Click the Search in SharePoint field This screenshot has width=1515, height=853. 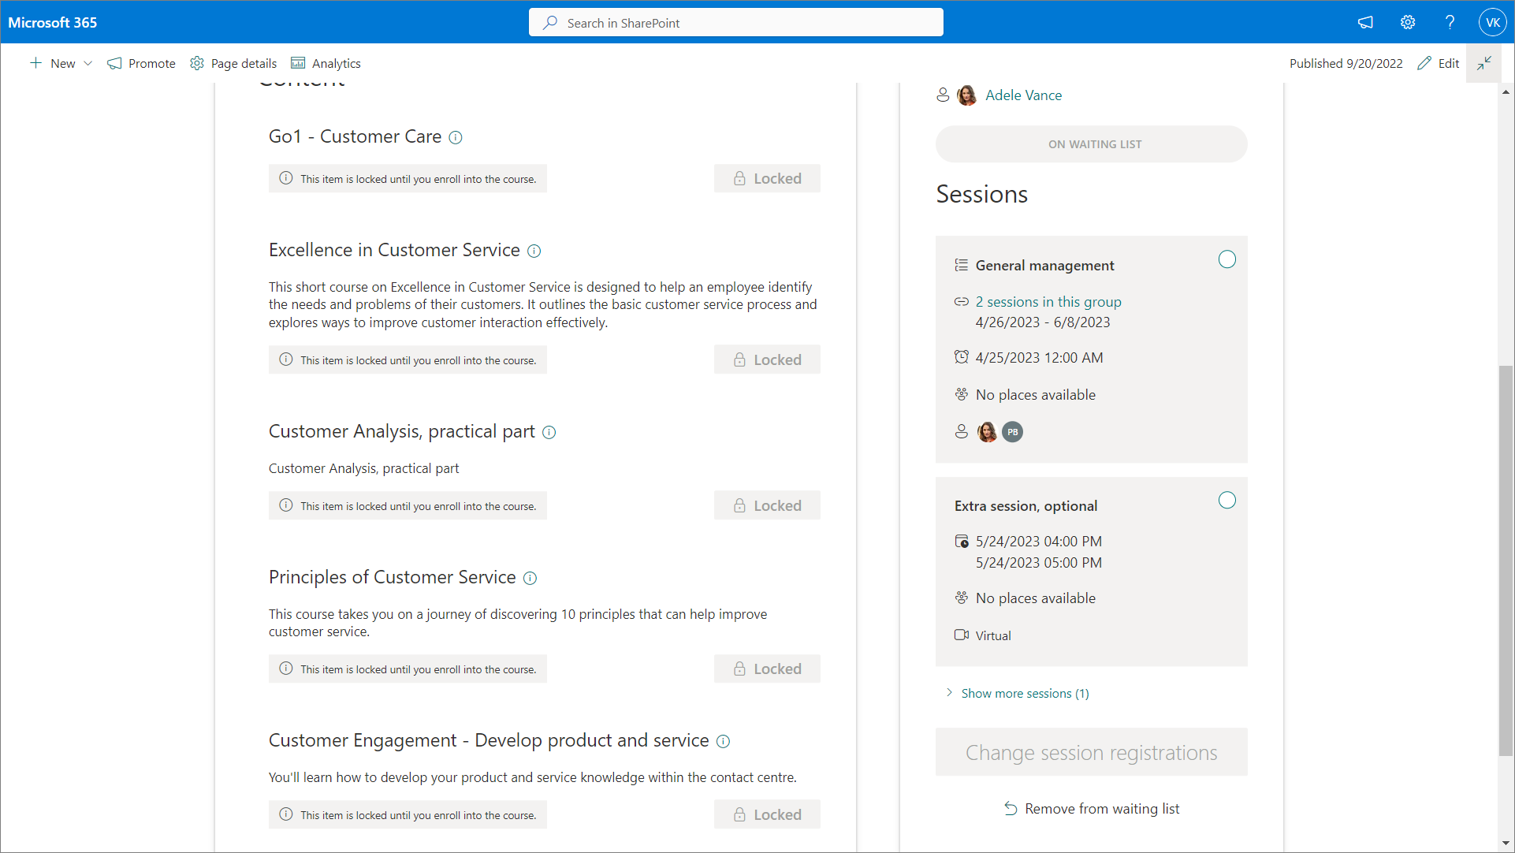(735, 23)
